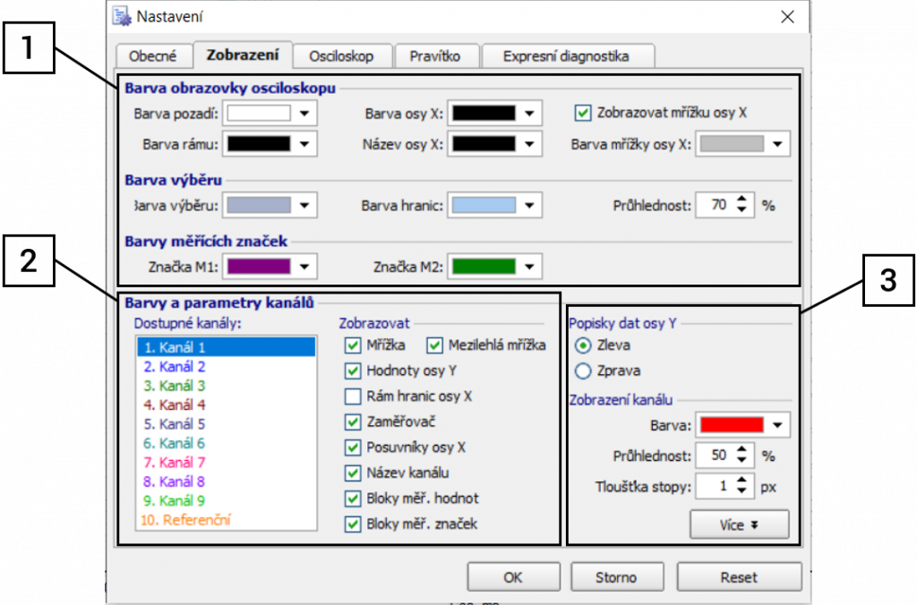Open Barva pozadí color dropdown

[x=305, y=114]
